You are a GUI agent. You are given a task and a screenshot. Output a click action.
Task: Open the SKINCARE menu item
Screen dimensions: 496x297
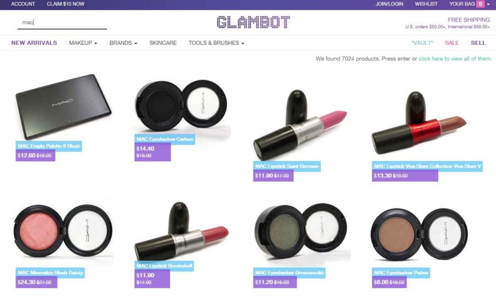[163, 42]
